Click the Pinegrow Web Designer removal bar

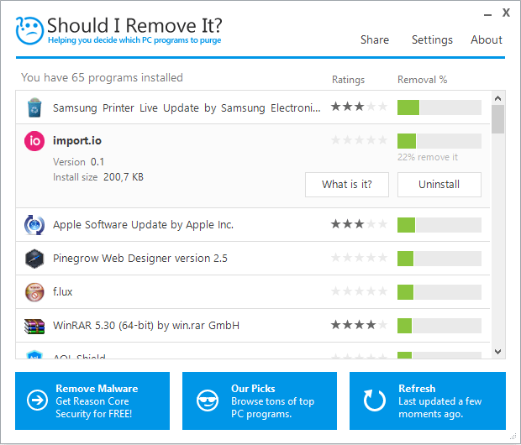click(x=439, y=259)
